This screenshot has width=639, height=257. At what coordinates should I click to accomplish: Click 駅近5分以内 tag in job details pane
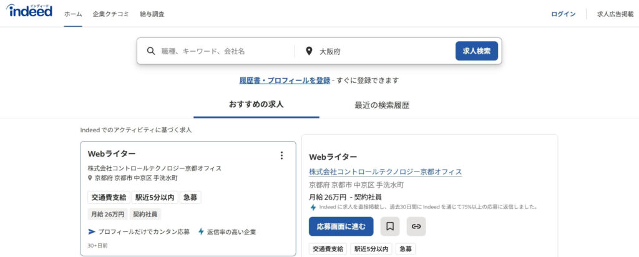coord(371,249)
